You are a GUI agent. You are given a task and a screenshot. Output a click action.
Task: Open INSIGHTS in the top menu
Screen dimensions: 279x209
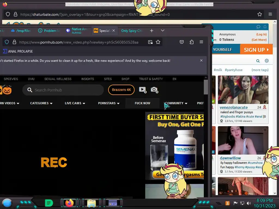pyautogui.click(x=87, y=79)
